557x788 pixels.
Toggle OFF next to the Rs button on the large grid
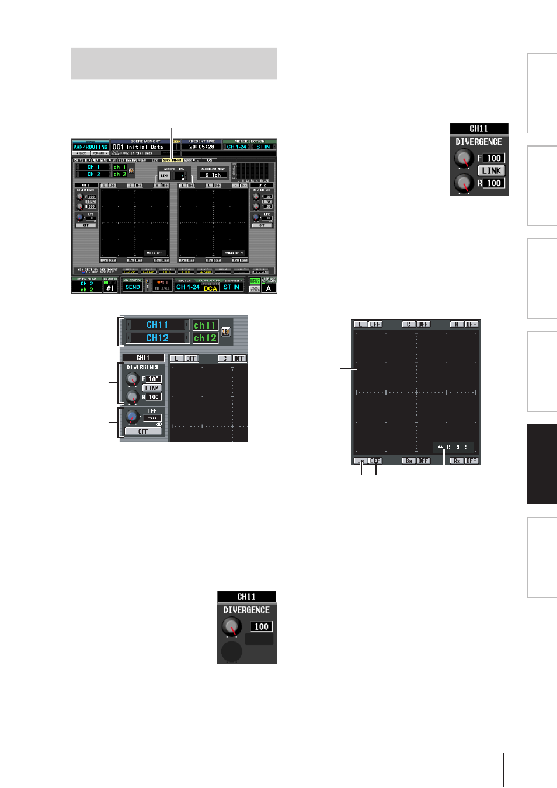tap(471, 461)
